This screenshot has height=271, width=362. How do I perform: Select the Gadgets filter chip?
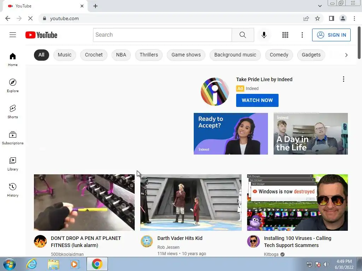point(311,55)
